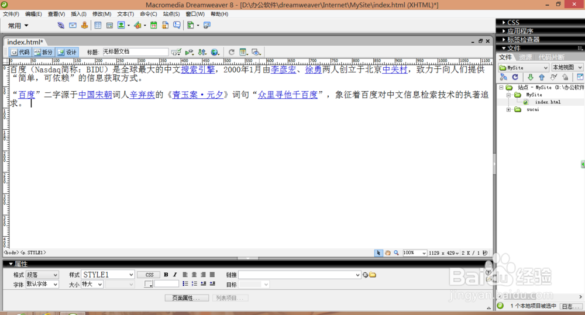The width and height of the screenshot is (585, 315).
Task: Click the Refresh Design View icon
Action: point(231,52)
